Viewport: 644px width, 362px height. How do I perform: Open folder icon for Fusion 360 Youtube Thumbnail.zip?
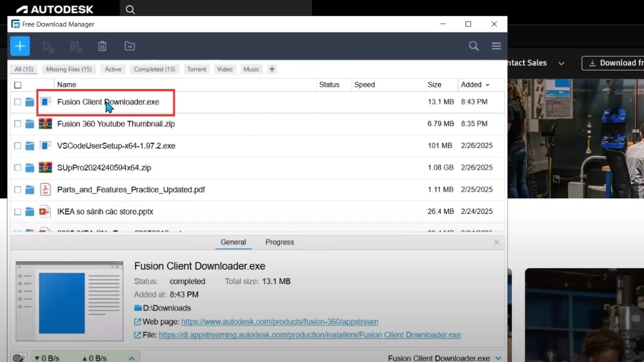(x=30, y=124)
